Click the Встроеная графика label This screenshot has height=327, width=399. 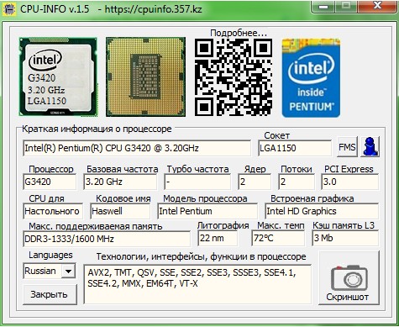[312, 198]
